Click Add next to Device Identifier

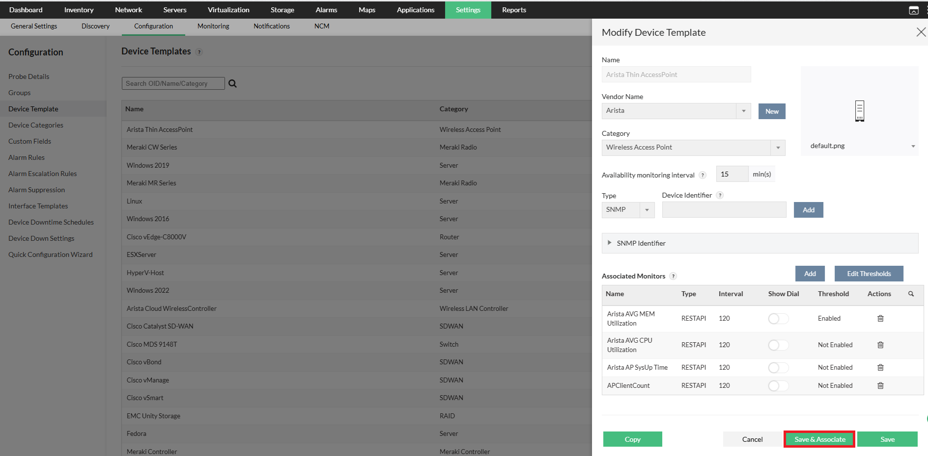pyautogui.click(x=808, y=210)
